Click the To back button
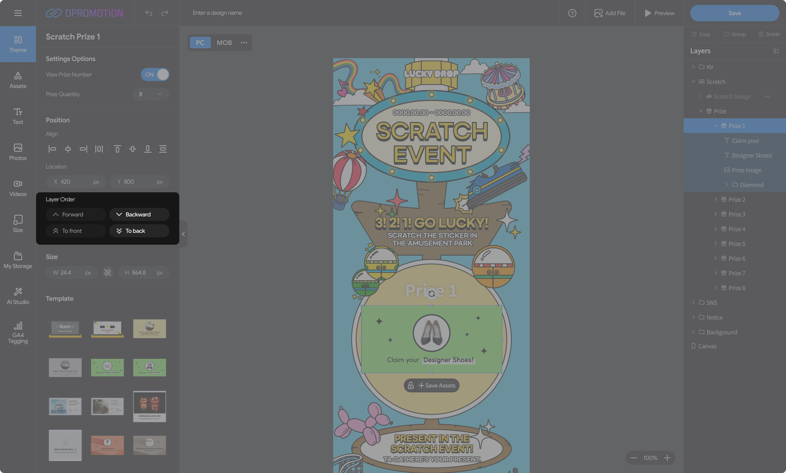Screen dimensions: 786x473 pyautogui.click(x=139, y=231)
